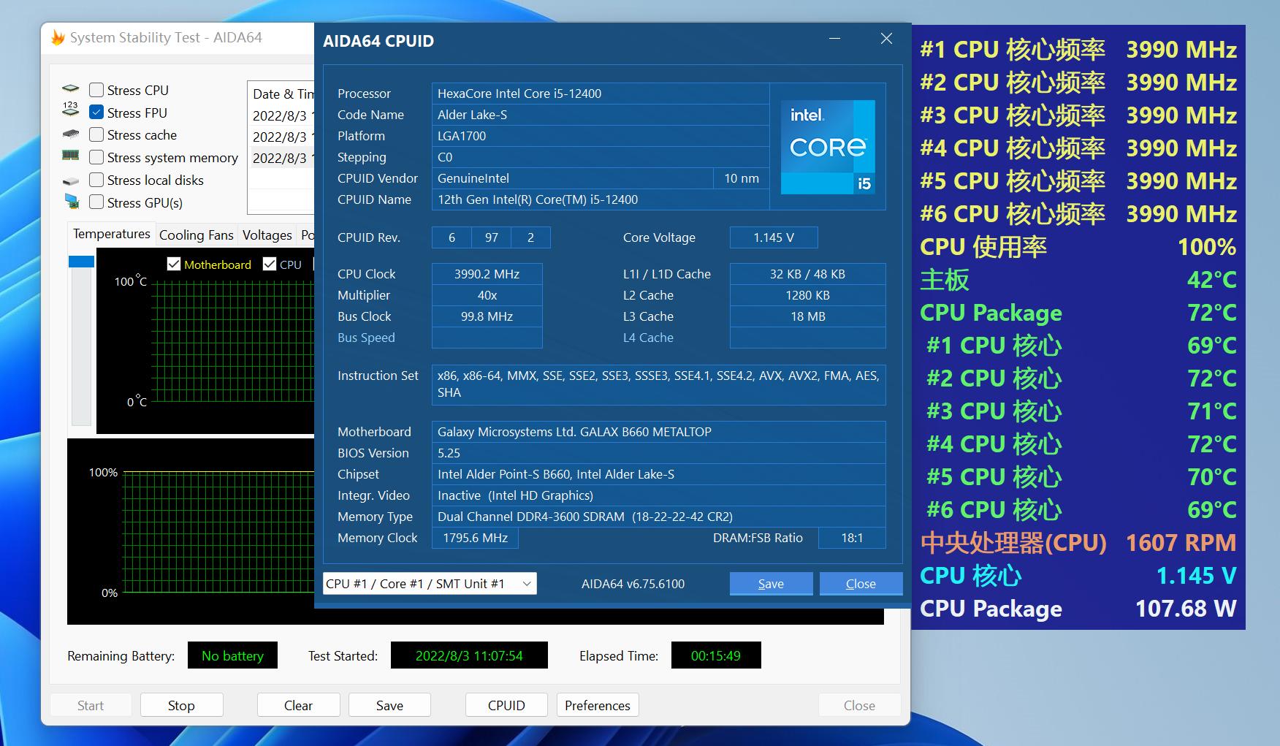Image resolution: width=1280 pixels, height=746 pixels.
Task: Click the green memory module icon
Action: [x=71, y=156]
